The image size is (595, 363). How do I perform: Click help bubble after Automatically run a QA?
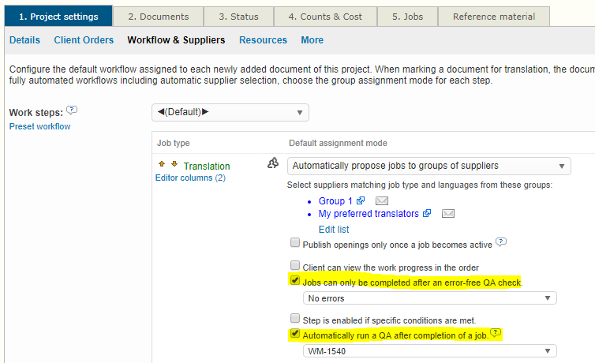click(496, 333)
